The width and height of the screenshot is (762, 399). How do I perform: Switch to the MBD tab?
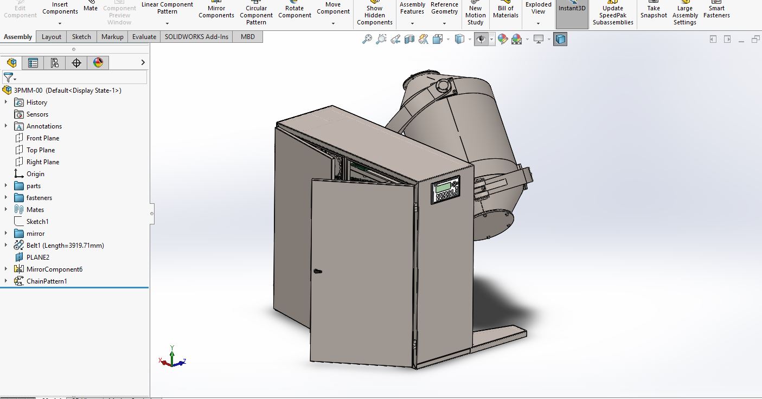click(248, 37)
